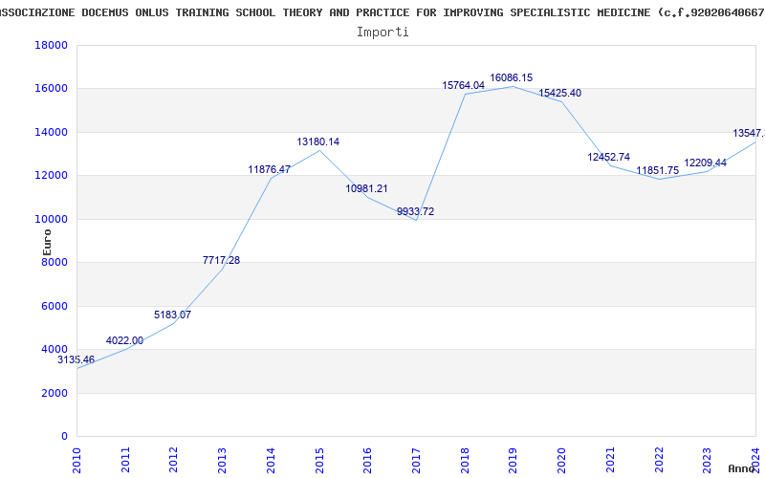The image size is (765, 478).
Task: Click the 12000 y-axis tick label
Action: 51,176
